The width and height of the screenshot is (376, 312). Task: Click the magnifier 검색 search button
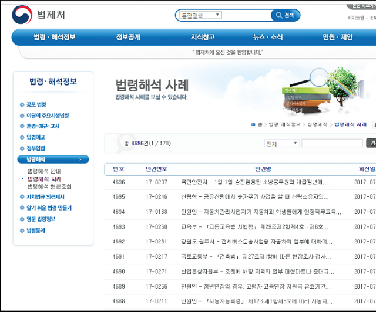click(286, 15)
